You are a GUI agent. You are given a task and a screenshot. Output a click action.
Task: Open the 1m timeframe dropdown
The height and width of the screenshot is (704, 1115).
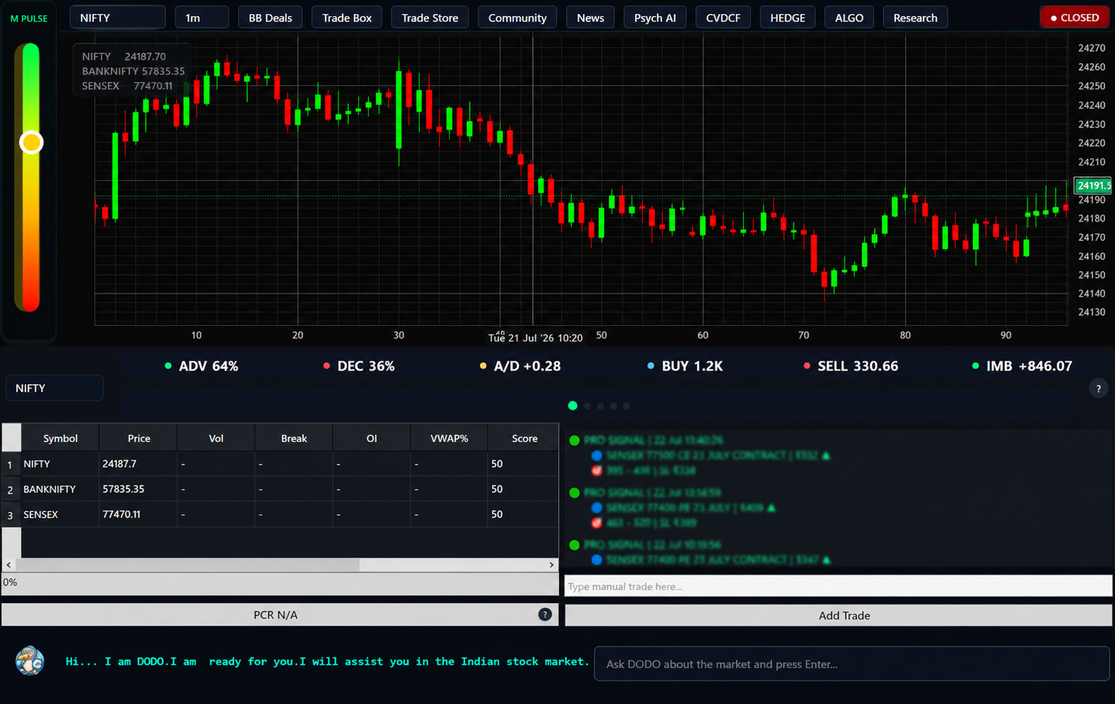pyautogui.click(x=201, y=18)
